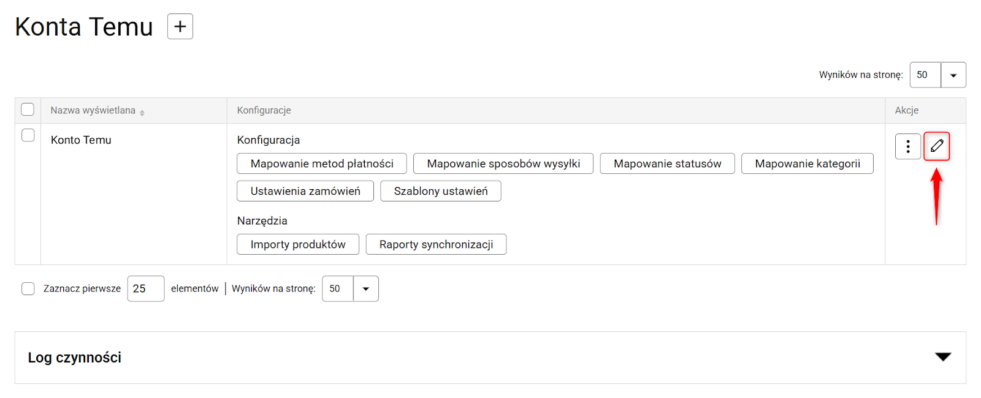Image resolution: width=981 pixels, height=398 pixels.
Task: Click the Zaznacz pierwsze number field
Action: coord(145,288)
